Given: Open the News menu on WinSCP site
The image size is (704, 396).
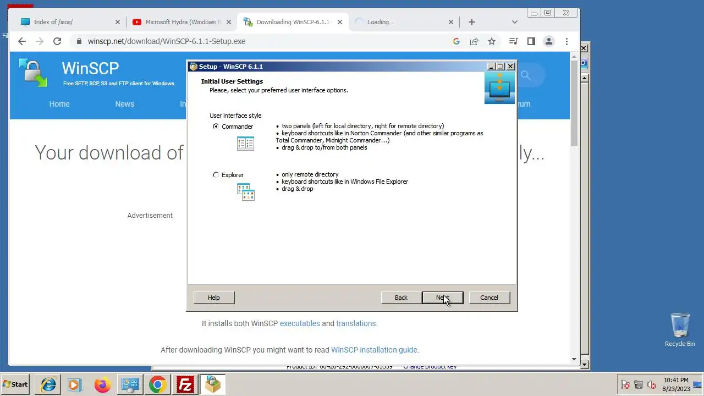Looking at the screenshot, I should [x=125, y=104].
